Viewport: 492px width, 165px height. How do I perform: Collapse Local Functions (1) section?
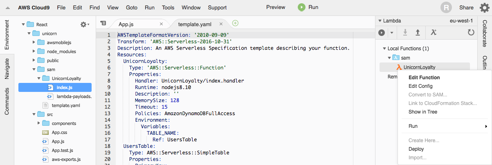pos(384,49)
